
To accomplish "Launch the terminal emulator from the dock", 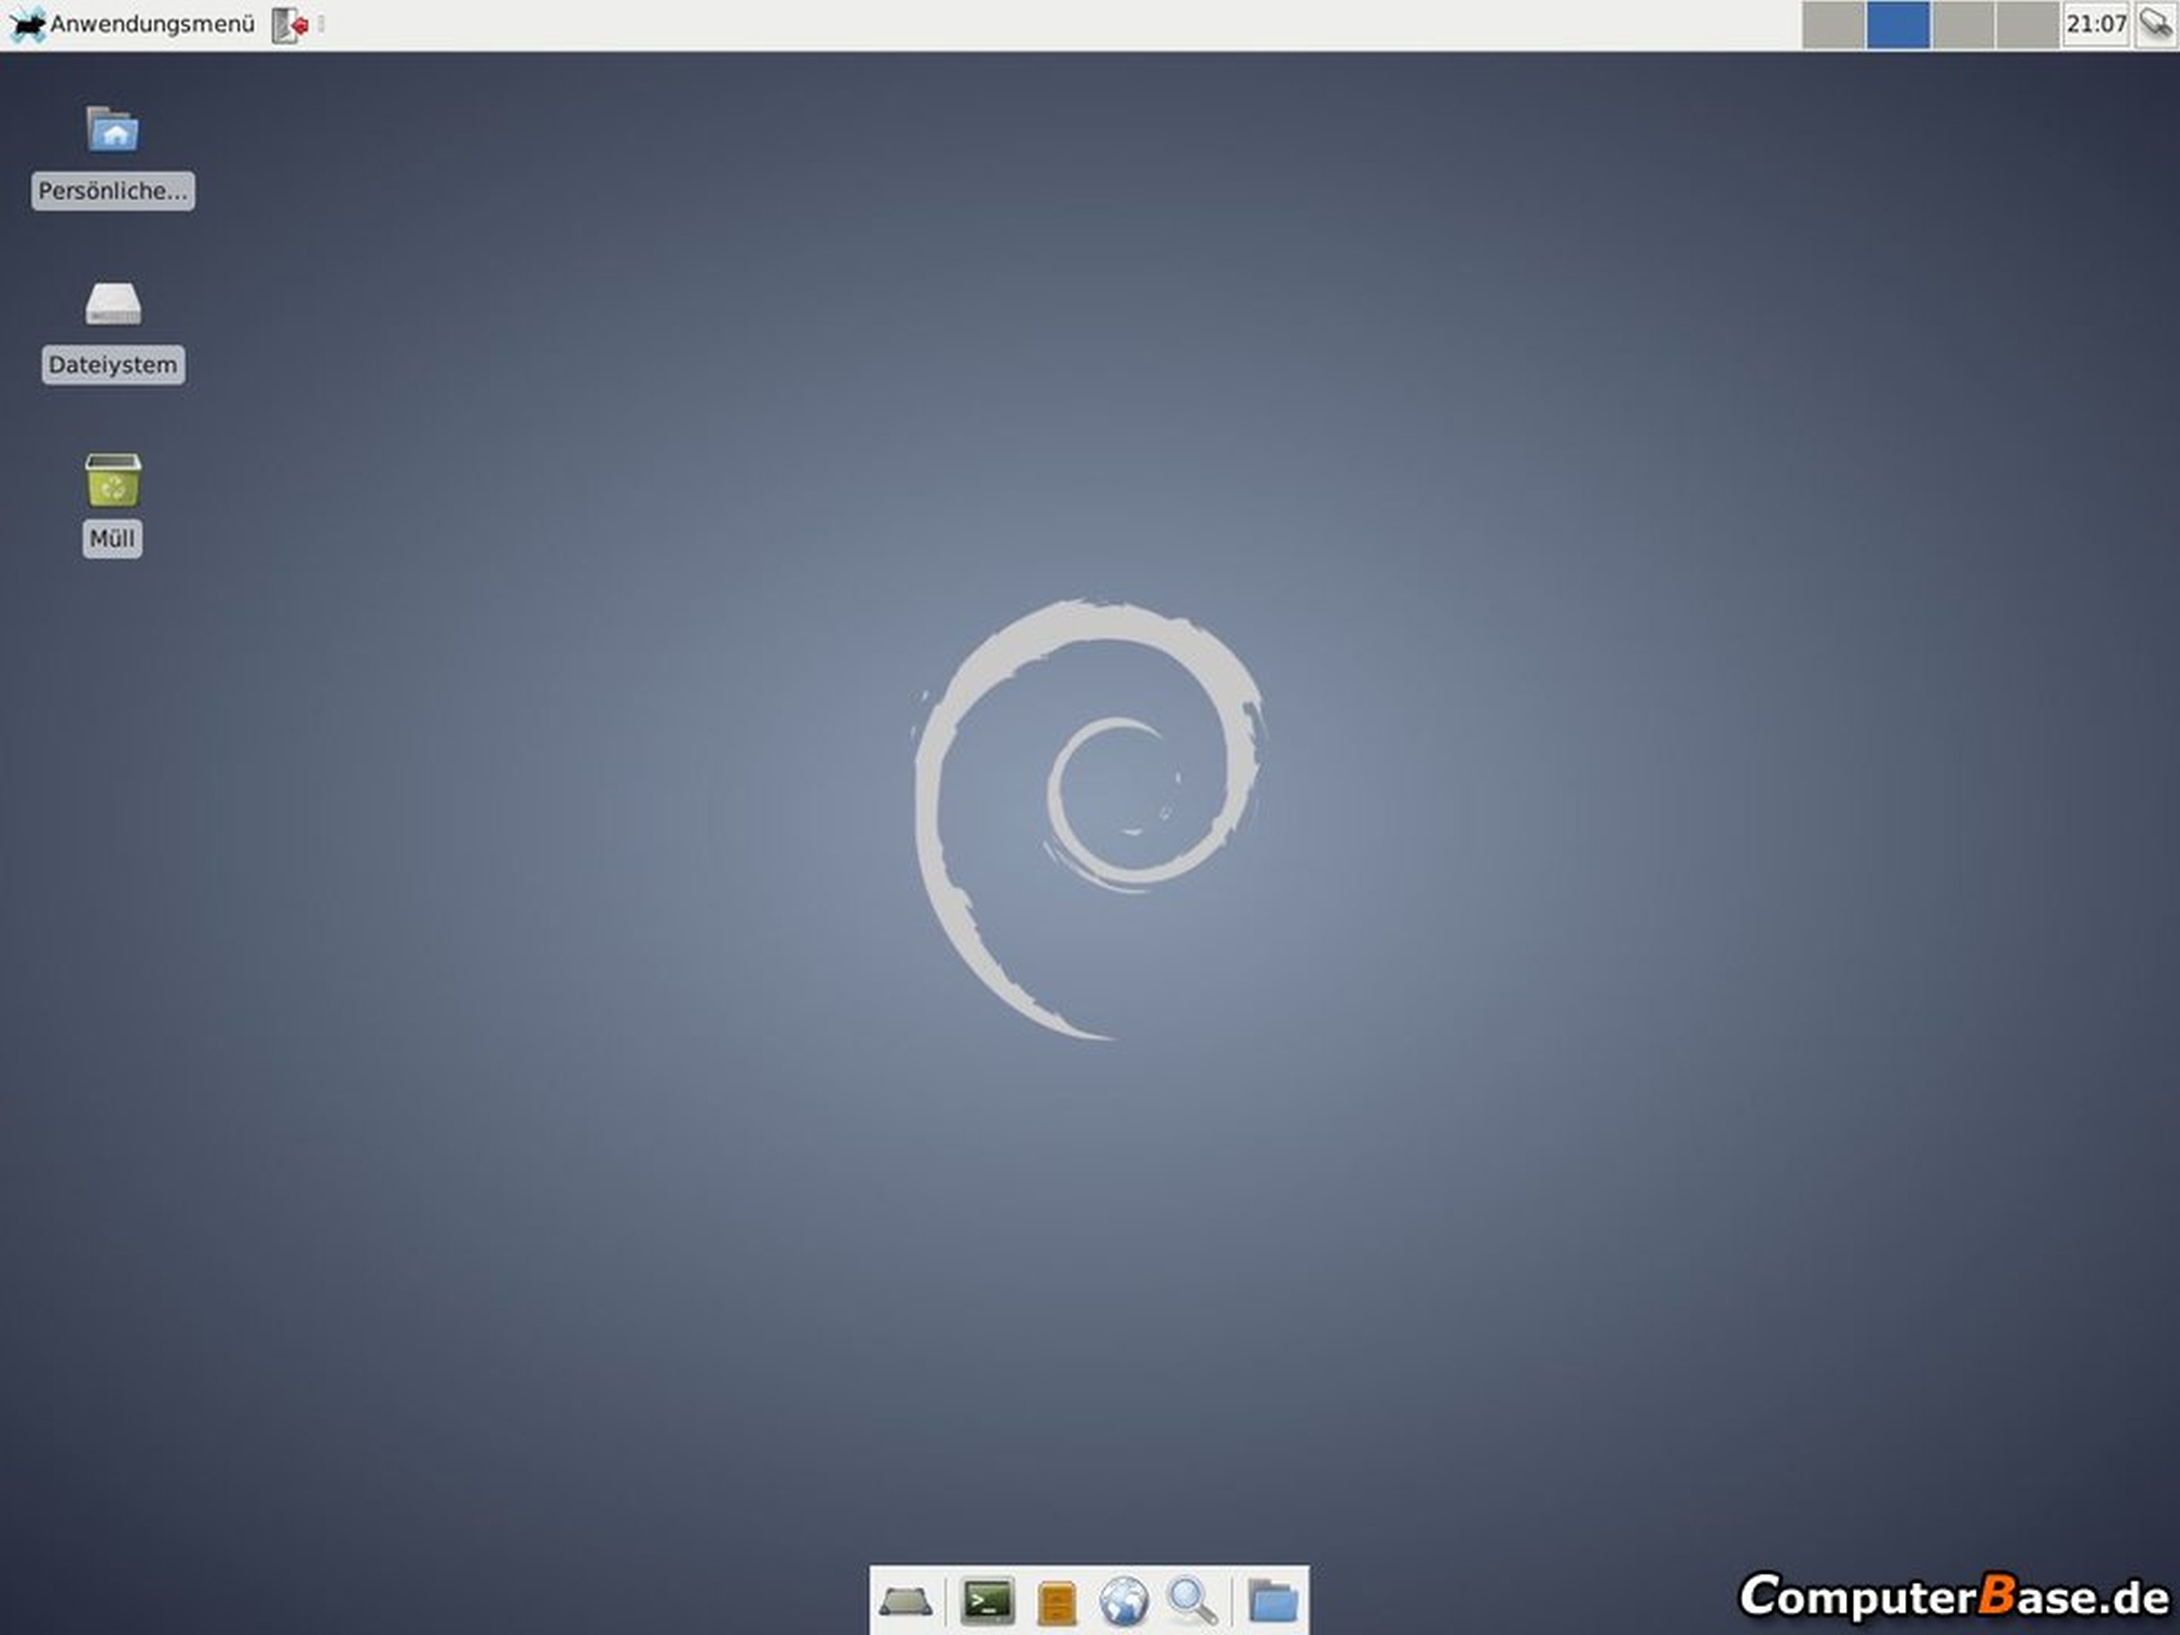I will pos(986,1602).
